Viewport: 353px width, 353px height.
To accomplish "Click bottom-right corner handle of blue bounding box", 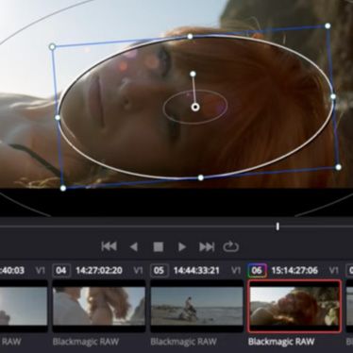I will tap(338, 167).
